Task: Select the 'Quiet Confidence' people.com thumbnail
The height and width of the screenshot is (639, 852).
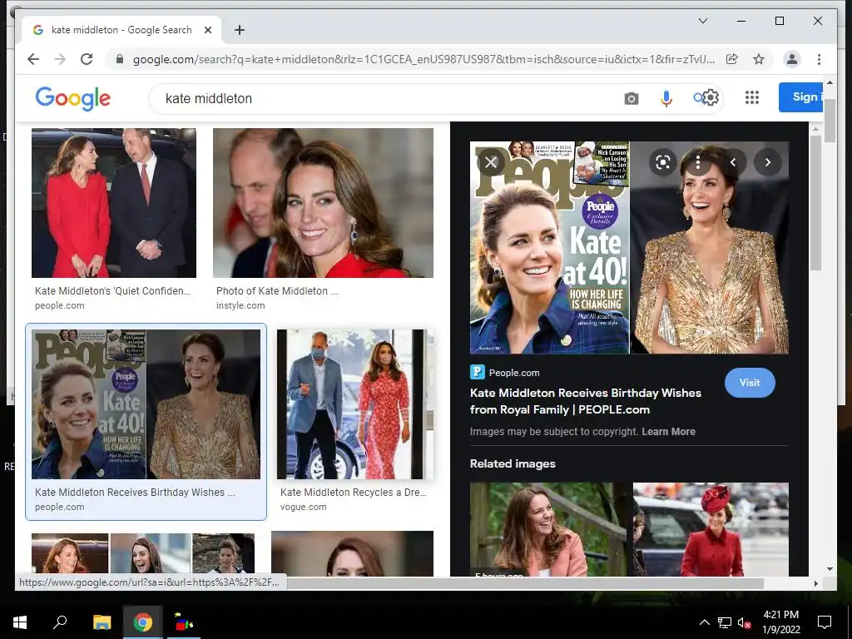Action: pos(113,203)
